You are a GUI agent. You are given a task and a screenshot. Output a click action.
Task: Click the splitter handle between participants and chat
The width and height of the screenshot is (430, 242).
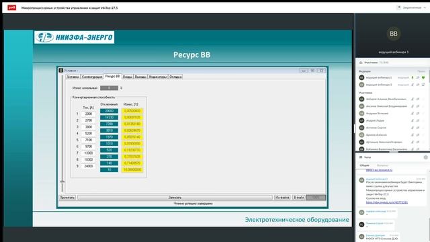(x=394, y=152)
